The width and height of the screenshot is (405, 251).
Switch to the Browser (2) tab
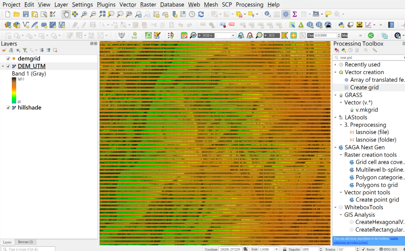[x=26, y=242]
